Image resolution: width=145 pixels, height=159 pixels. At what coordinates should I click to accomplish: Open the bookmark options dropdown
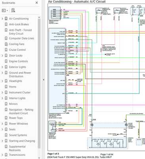5,10
